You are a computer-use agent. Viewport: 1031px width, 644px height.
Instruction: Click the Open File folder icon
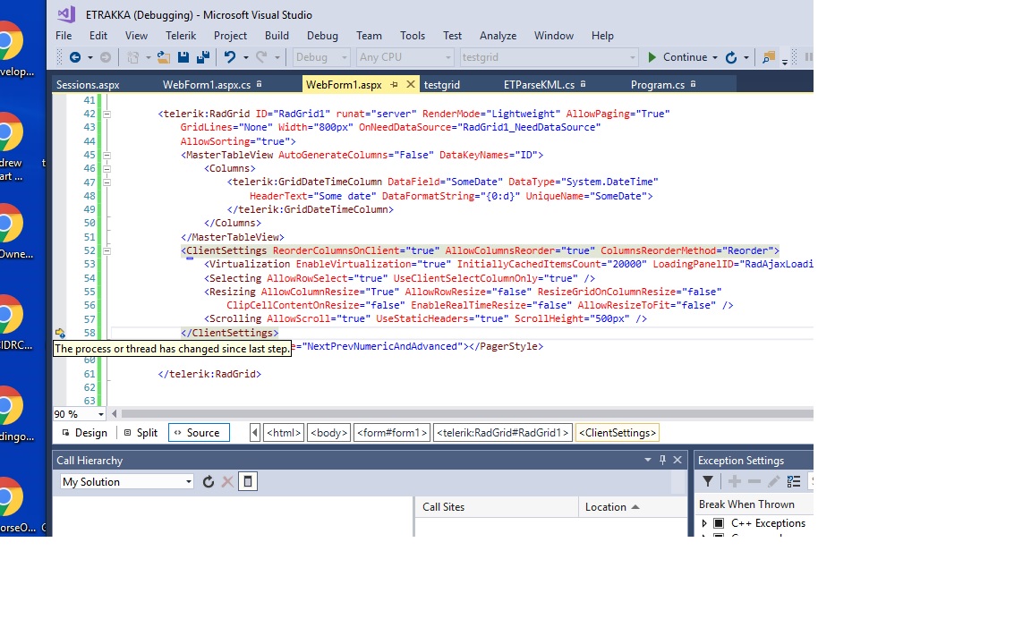(163, 57)
